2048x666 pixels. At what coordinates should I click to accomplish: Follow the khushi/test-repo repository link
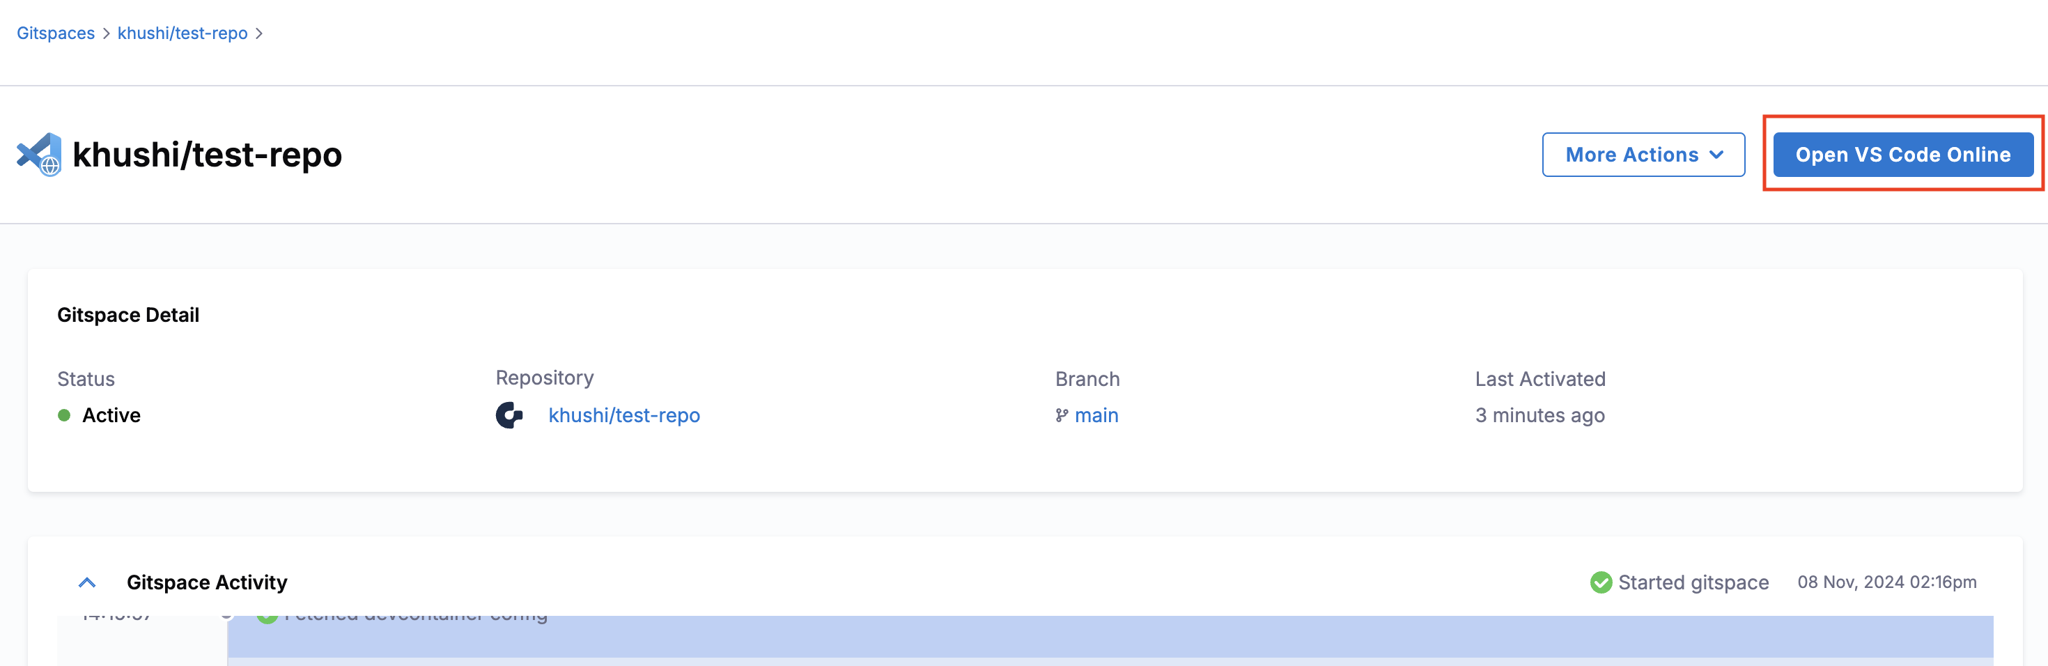[623, 415]
